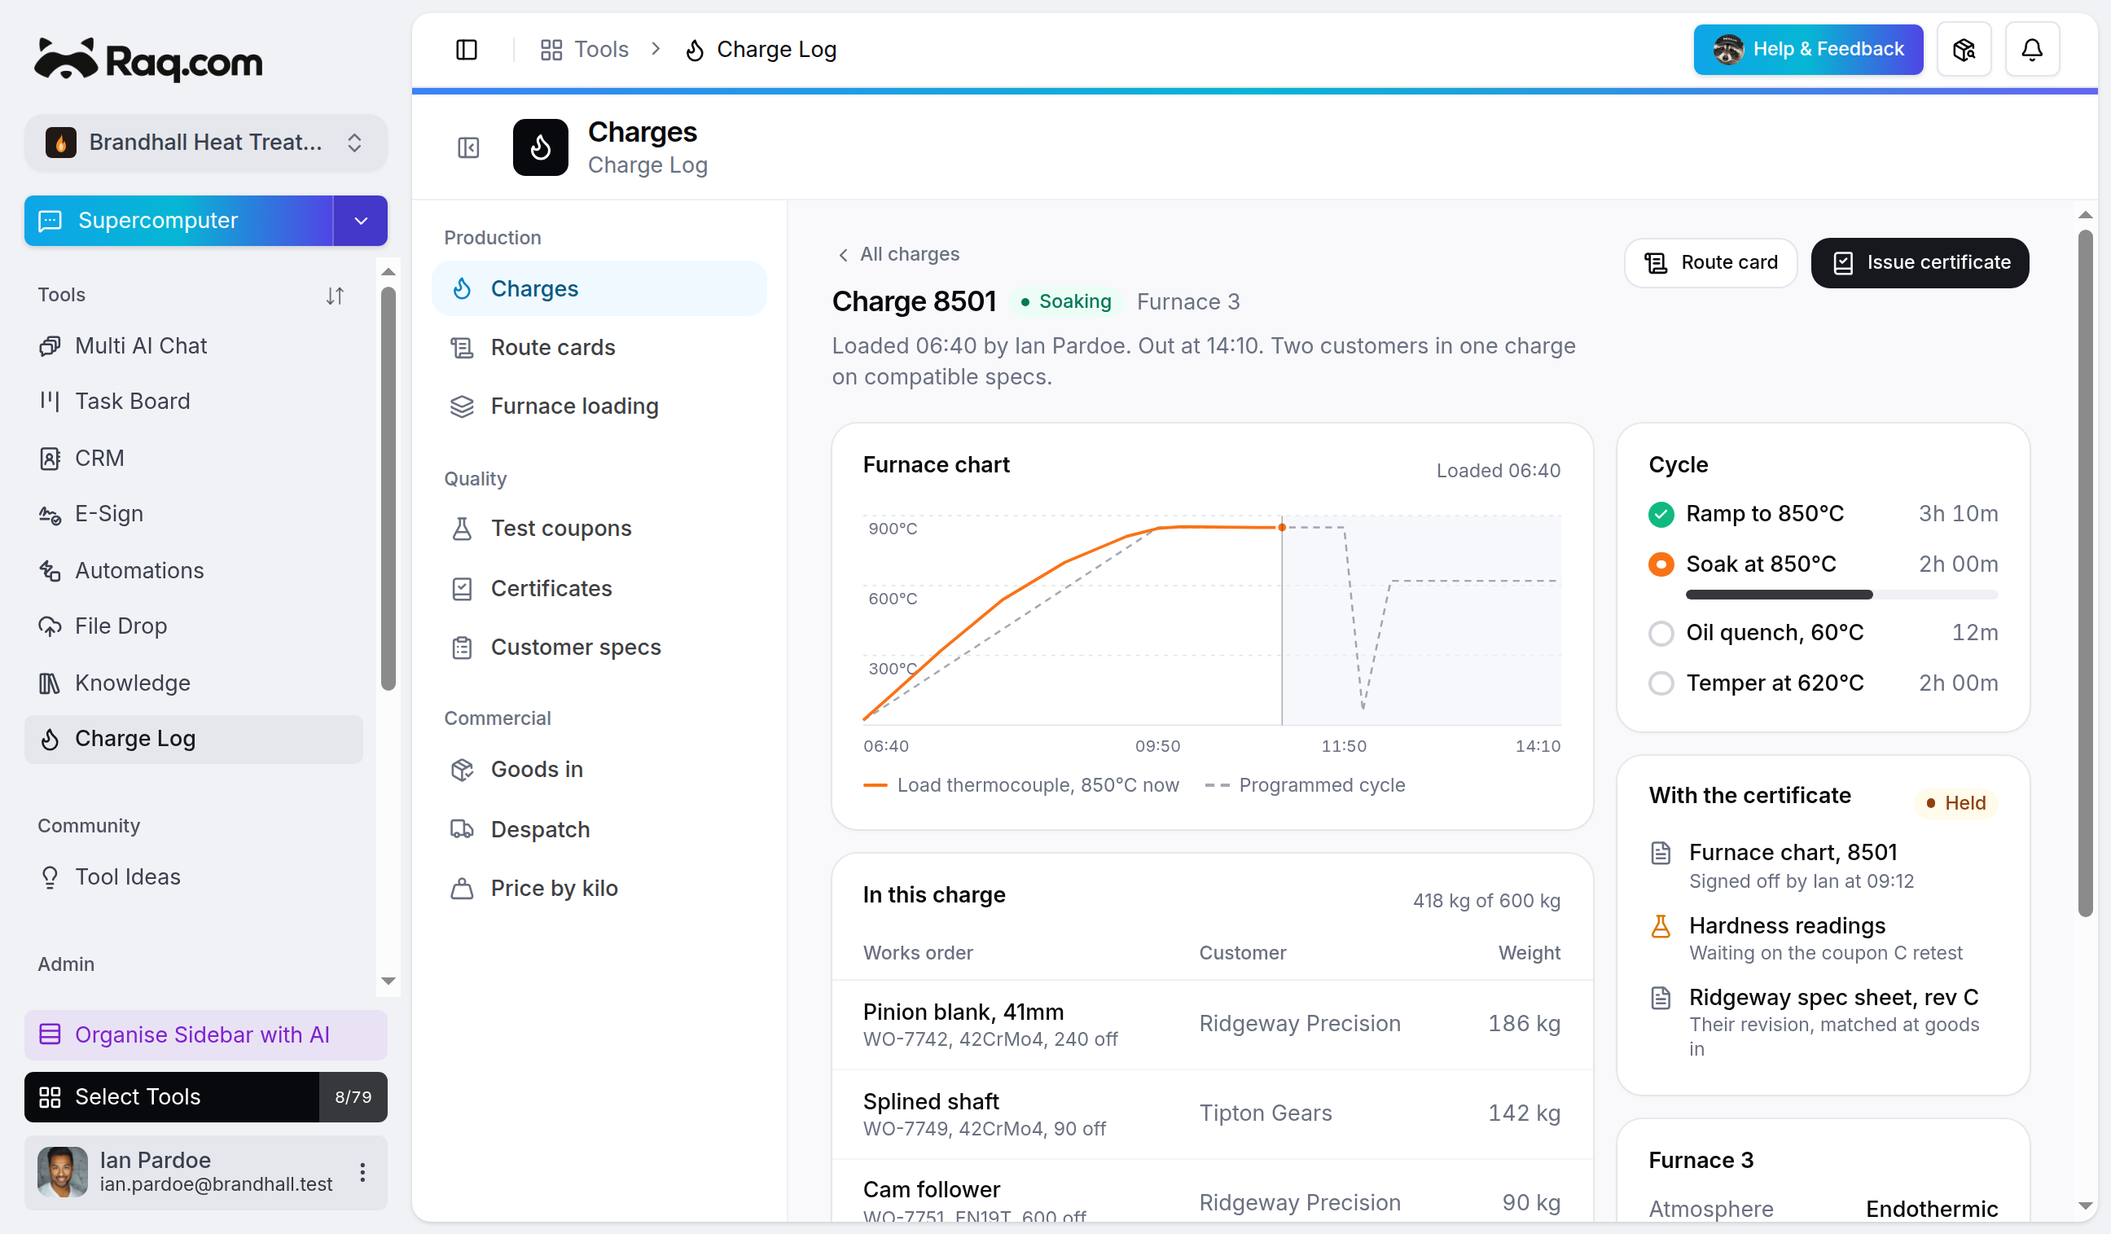This screenshot has height=1234, width=2111.
Task: Click the Tools breadcrumb link
Action: tap(585, 50)
